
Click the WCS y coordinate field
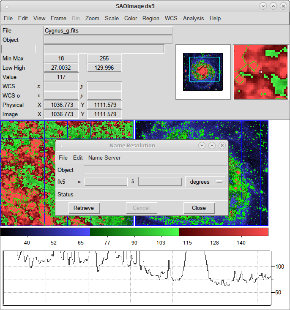pos(104,87)
